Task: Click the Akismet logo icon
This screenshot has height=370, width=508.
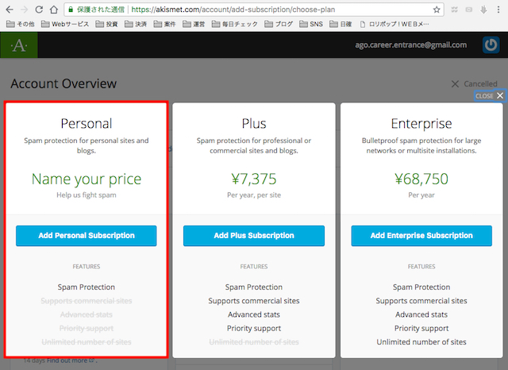Action: (17, 46)
